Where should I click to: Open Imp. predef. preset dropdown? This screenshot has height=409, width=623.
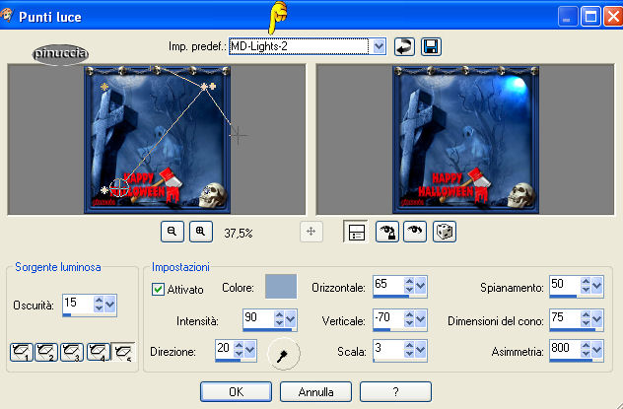click(380, 47)
